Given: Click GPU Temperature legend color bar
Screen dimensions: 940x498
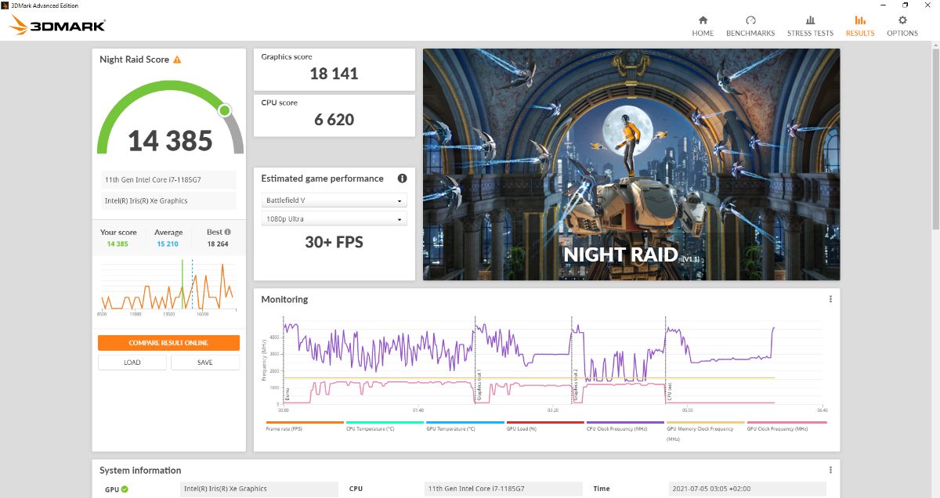Looking at the screenshot, I should pyautogui.click(x=465, y=423).
